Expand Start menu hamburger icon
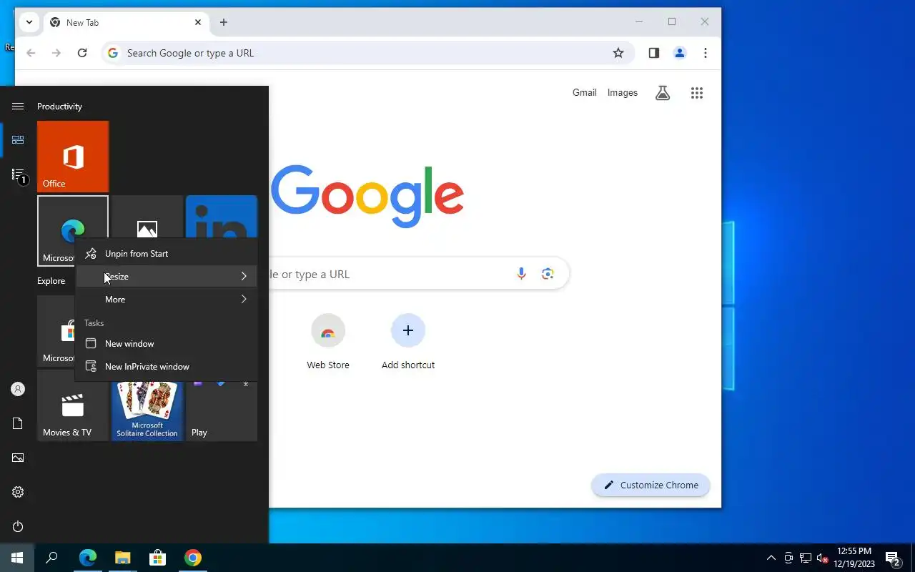This screenshot has height=572, width=915. [x=18, y=106]
